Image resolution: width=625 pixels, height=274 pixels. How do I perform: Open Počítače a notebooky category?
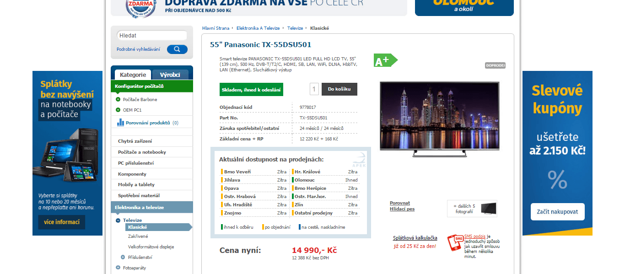point(152,152)
